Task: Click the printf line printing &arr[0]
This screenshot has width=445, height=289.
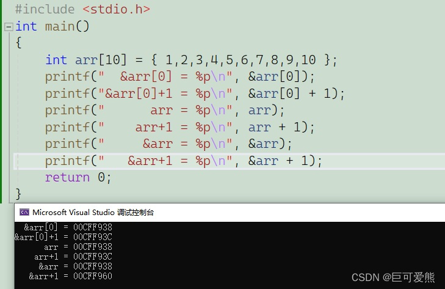Action: pos(180,77)
